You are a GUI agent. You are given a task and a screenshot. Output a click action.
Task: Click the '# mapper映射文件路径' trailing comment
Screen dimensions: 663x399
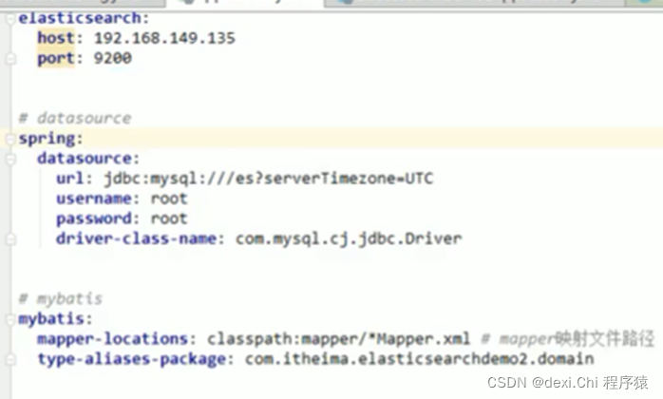coord(568,339)
